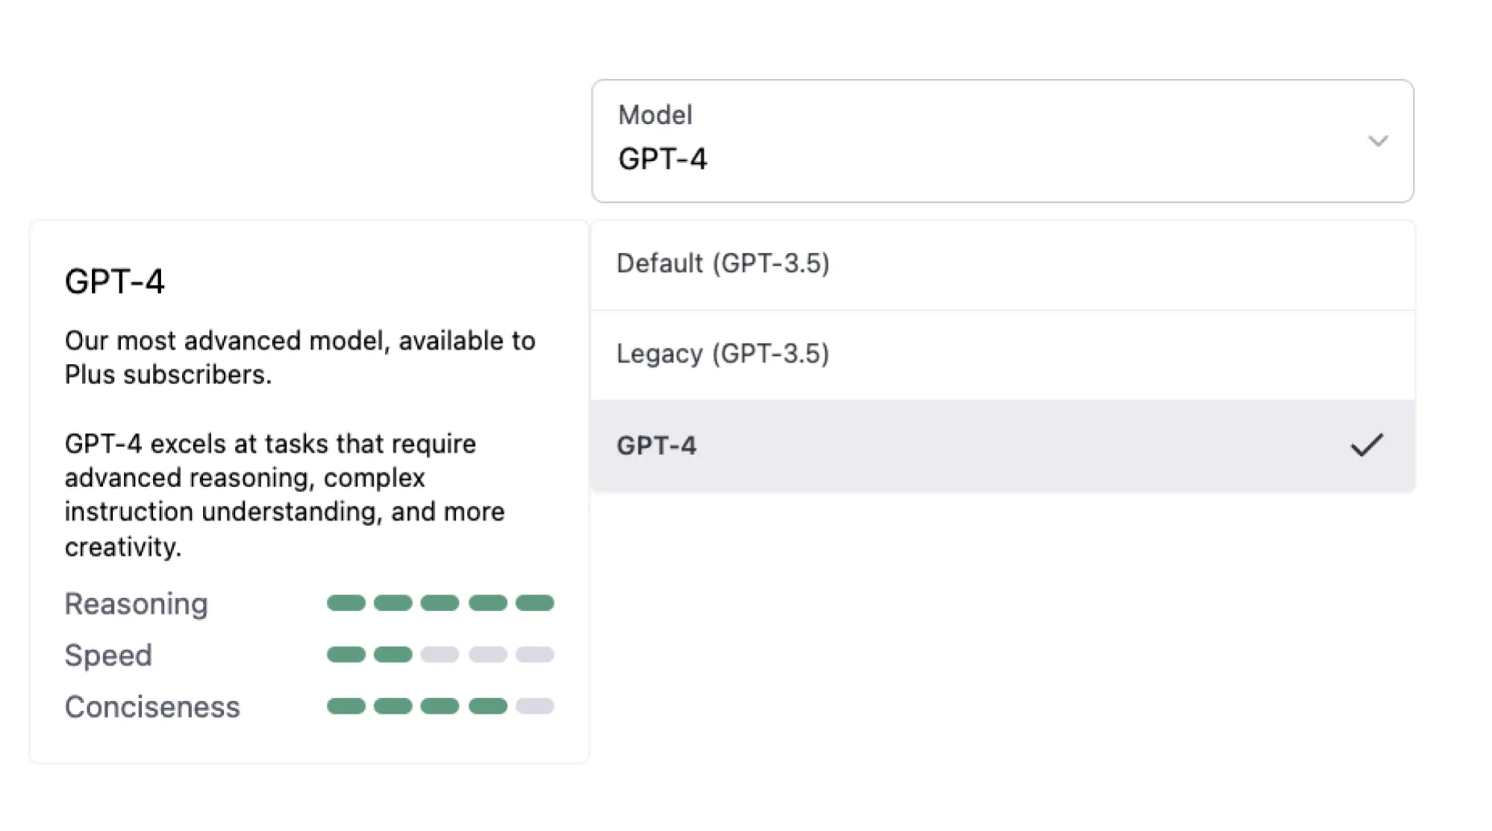The width and height of the screenshot is (1492, 831).
Task: Click the Reasoning label
Action: click(136, 603)
